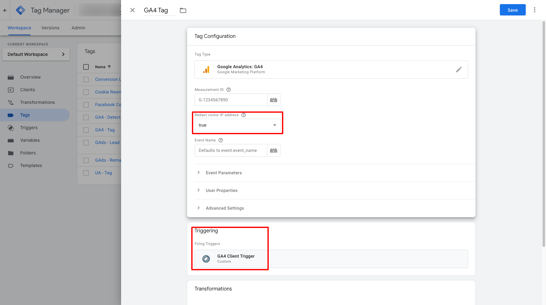Image resolution: width=546 pixels, height=305 pixels.
Task: Select the checkbox for GA4 - Detect tag
Action: [x=86, y=117]
